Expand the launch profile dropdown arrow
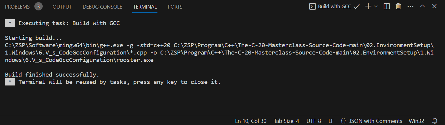 click(x=376, y=6)
